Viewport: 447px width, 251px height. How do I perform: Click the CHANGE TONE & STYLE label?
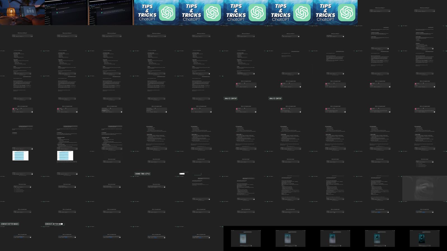(142, 174)
